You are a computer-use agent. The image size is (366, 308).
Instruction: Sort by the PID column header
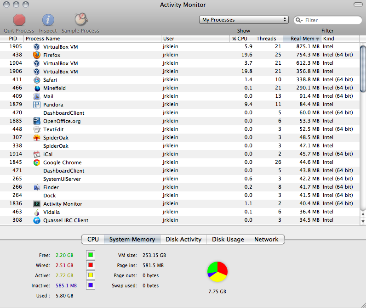12,39
